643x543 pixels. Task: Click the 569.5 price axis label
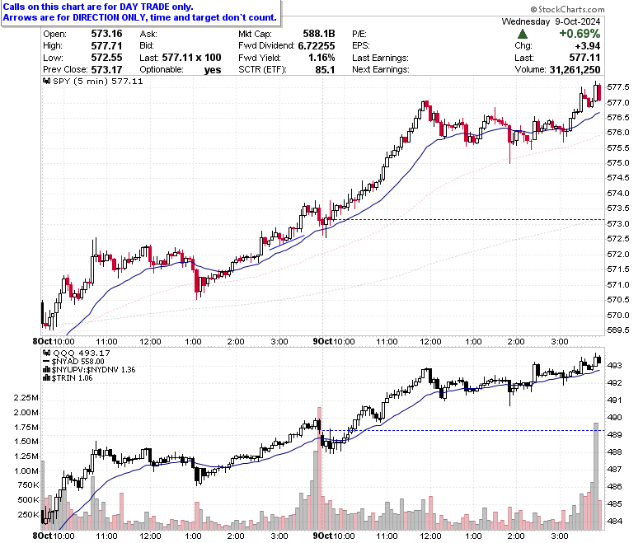pyautogui.click(x=618, y=330)
